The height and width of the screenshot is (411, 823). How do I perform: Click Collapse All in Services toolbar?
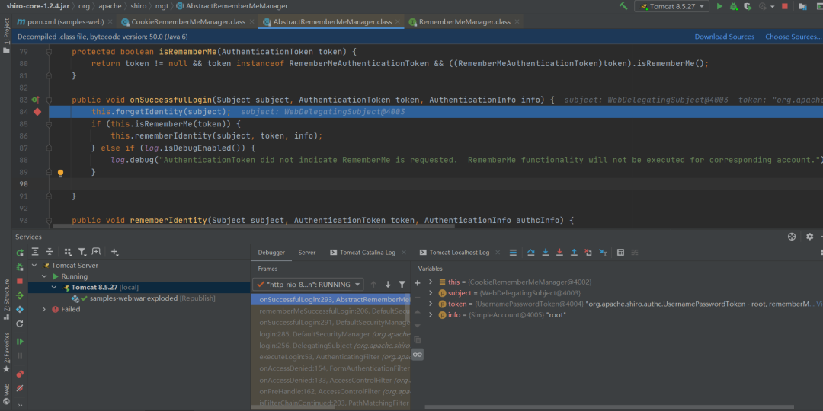click(x=50, y=252)
